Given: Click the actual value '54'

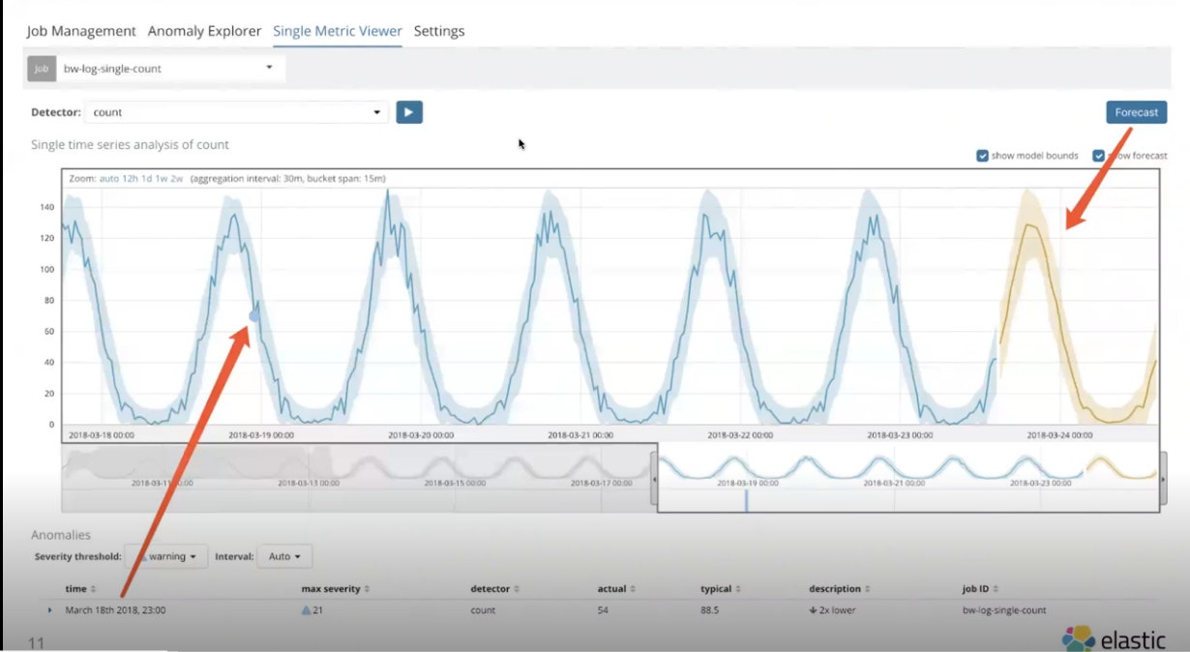Looking at the screenshot, I should pos(604,610).
